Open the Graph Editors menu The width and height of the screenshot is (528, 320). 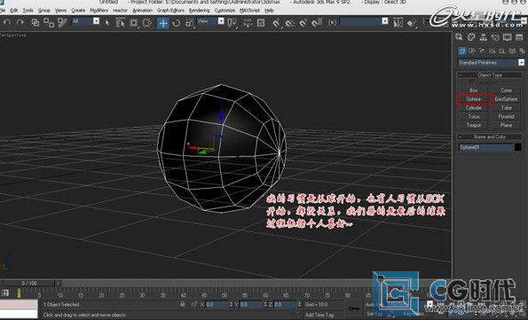point(170,11)
